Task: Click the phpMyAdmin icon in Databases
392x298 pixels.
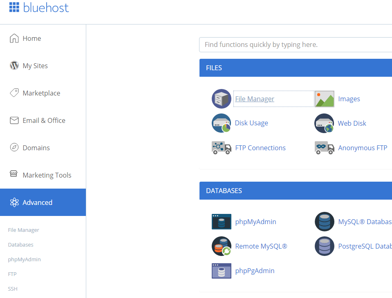Action: coord(222,222)
